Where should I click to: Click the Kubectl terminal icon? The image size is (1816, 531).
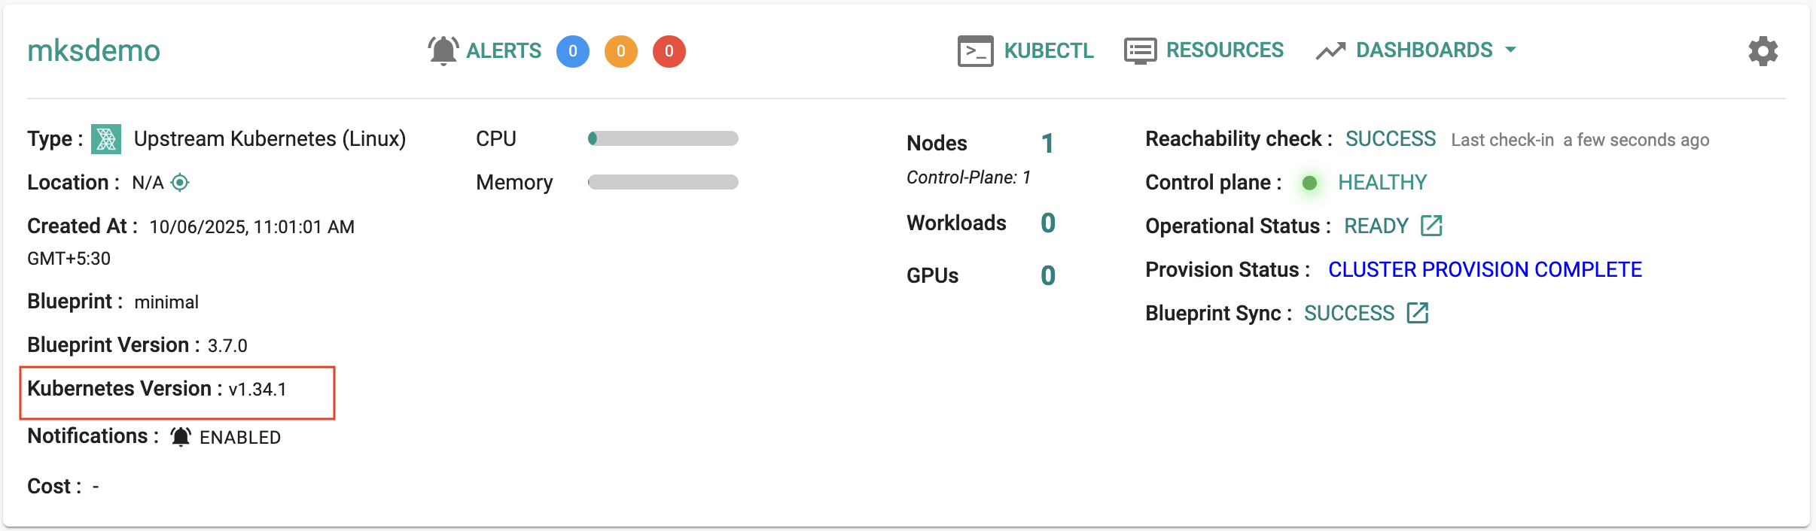tap(975, 51)
